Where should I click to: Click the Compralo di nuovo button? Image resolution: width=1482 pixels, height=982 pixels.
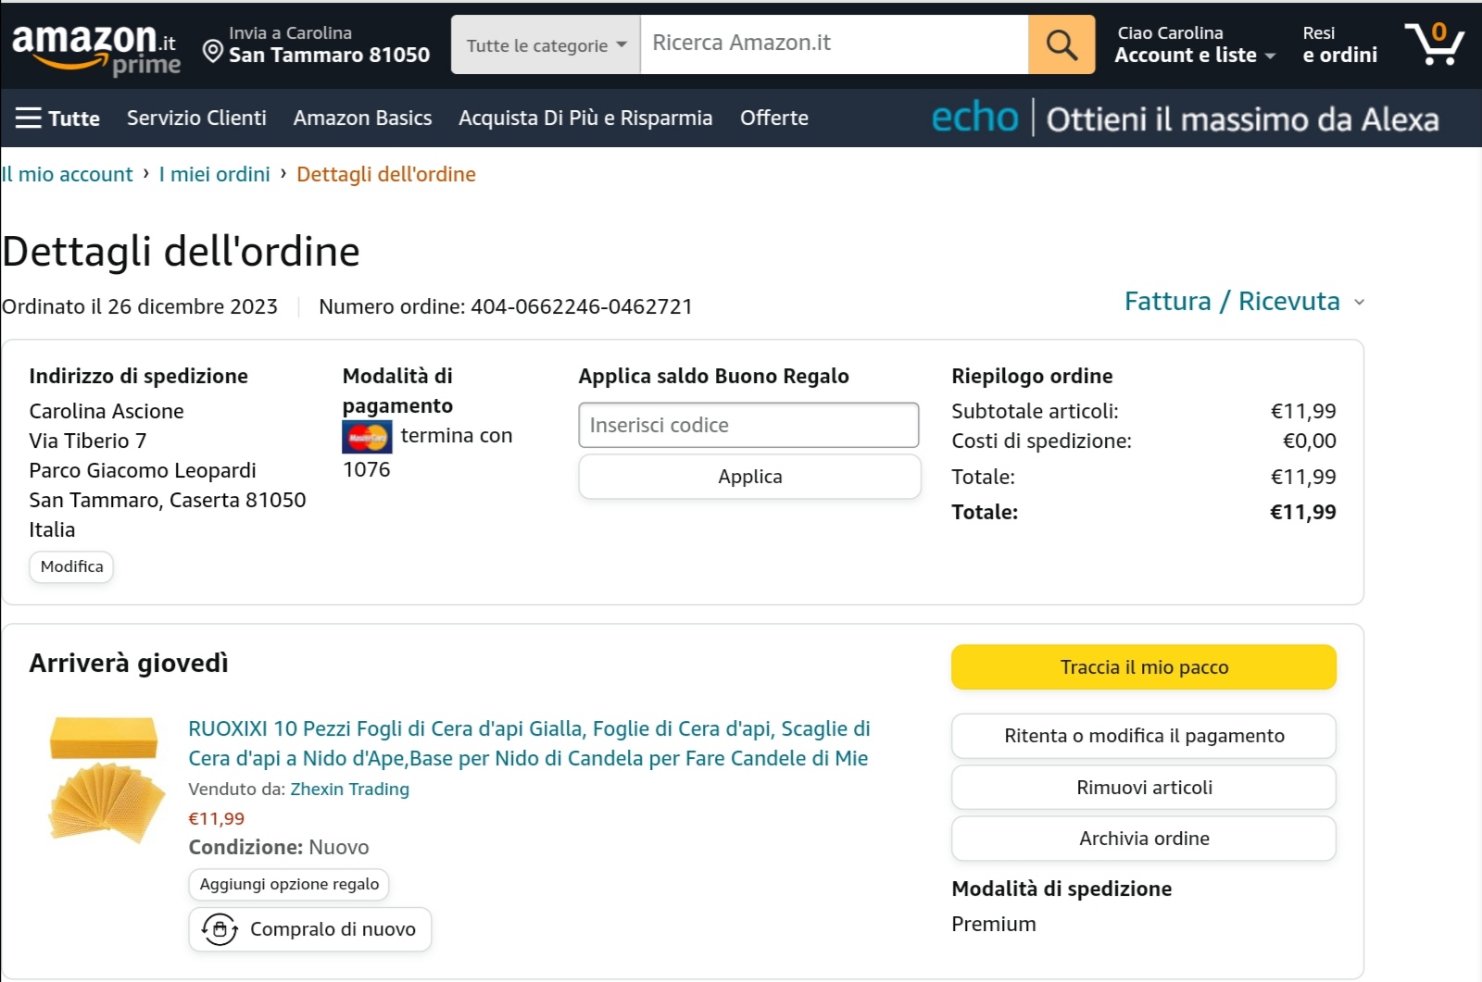point(309,929)
